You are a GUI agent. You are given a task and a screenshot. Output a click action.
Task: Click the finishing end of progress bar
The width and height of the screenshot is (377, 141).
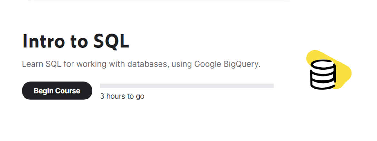[272, 86]
